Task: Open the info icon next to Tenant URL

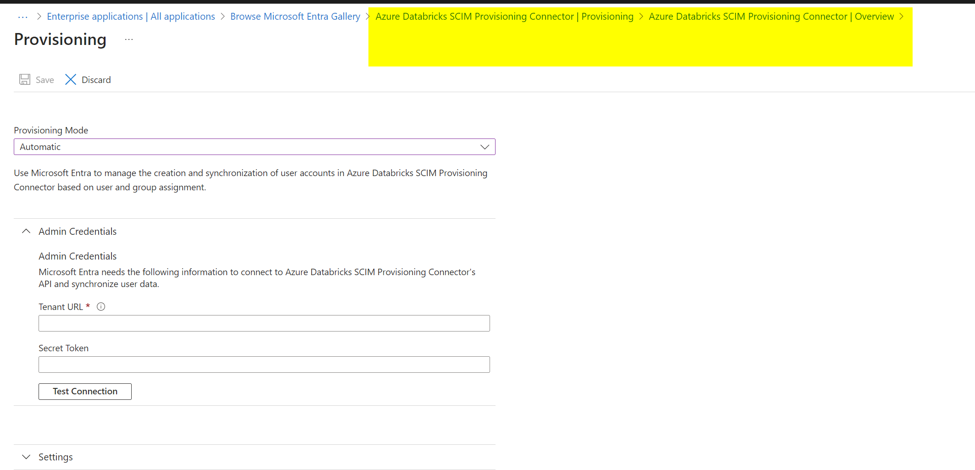Action: 101,306
